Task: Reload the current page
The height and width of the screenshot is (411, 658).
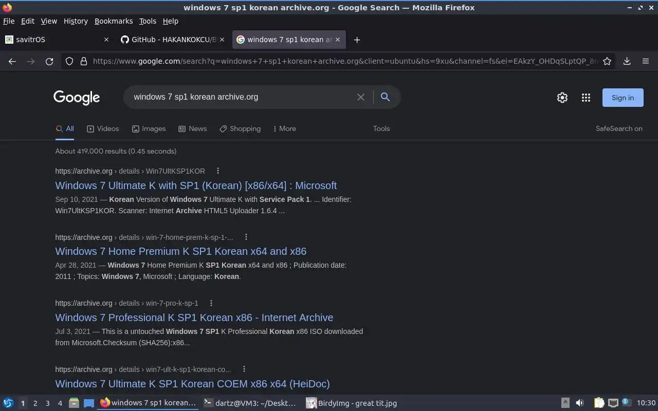Action: click(x=49, y=61)
